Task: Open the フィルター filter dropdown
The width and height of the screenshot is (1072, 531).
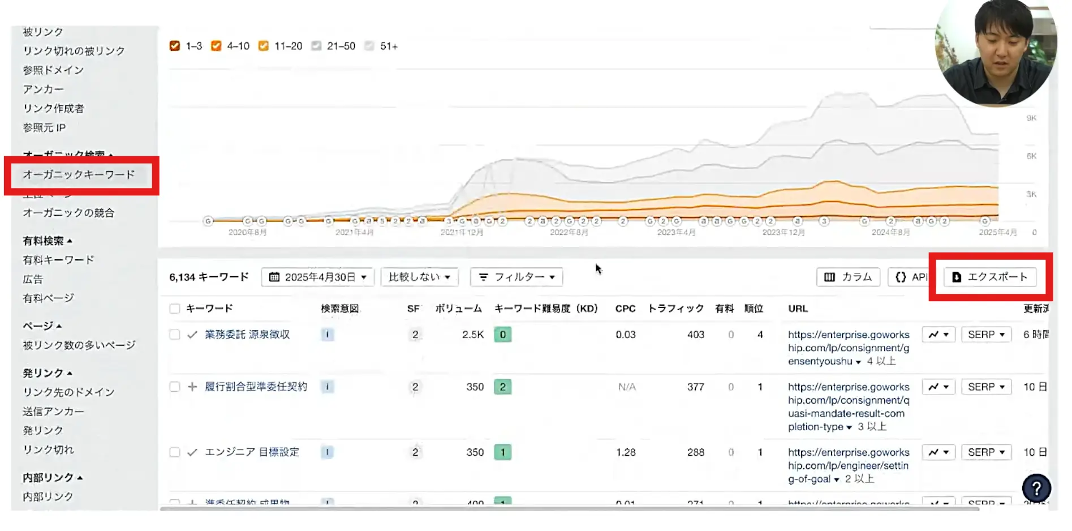Action: pos(516,277)
